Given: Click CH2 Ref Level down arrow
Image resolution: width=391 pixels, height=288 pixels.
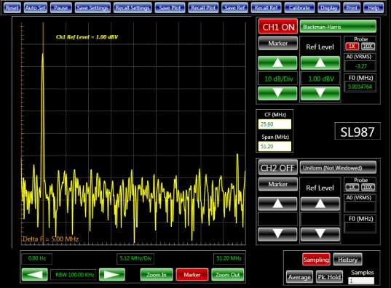Looking at the screenshot, I should (x=320, y=234).
